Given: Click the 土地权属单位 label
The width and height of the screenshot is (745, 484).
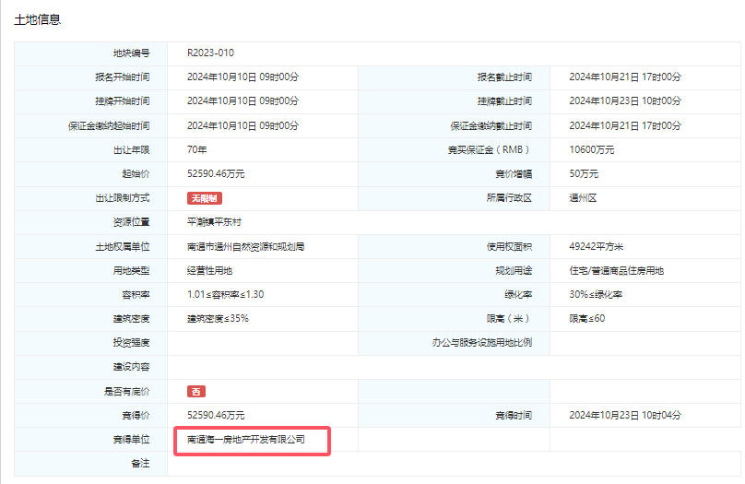Looking at the screenshot, I should (x=123, y=247).
